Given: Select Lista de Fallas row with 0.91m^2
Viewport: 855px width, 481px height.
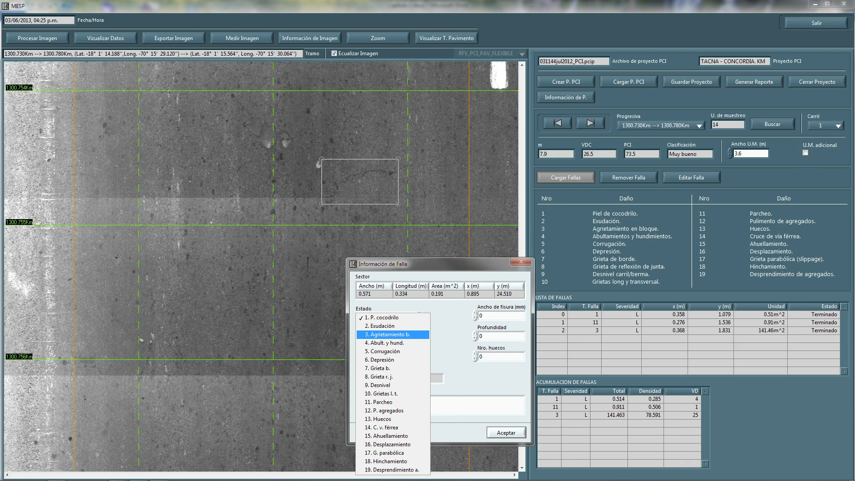Looking at the screenshot, I should (688, 322).
